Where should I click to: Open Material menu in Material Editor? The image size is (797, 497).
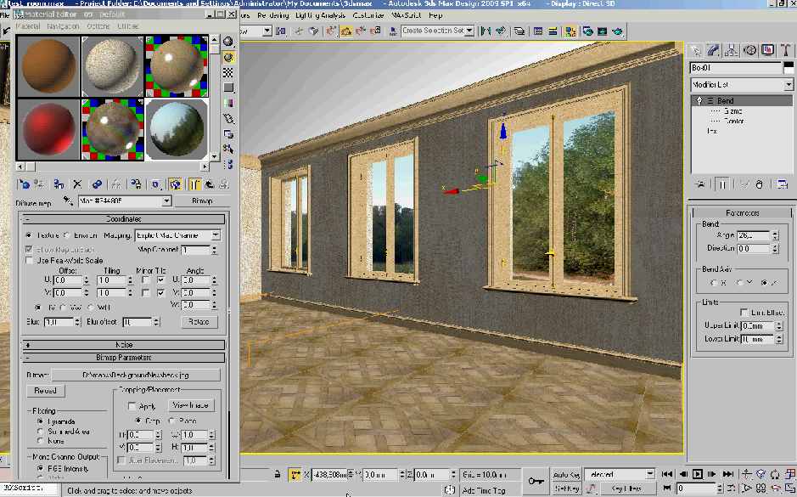[x=28, y=26]
